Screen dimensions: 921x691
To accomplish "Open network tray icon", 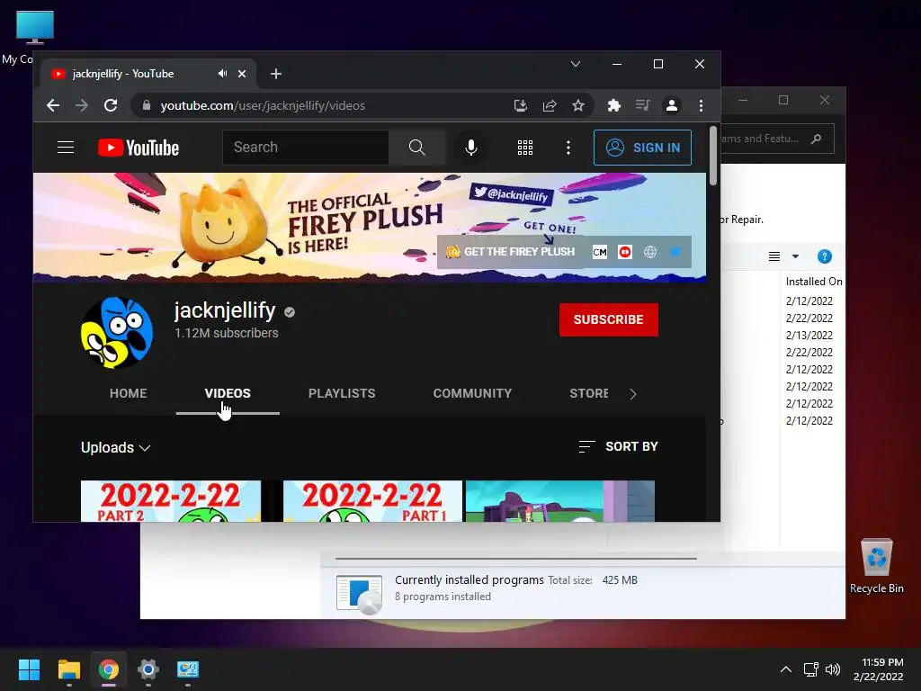I will pyautogui.click(x=811, y=669).
